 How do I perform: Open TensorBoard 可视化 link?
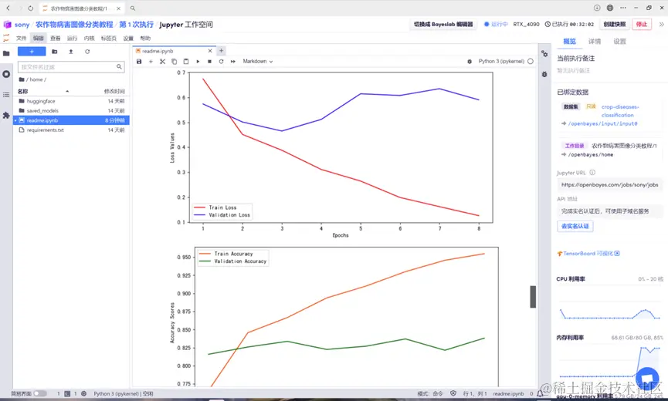(x=588, y=254)
